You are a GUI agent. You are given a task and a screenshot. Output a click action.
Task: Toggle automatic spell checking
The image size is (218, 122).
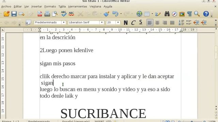(71, 14)
